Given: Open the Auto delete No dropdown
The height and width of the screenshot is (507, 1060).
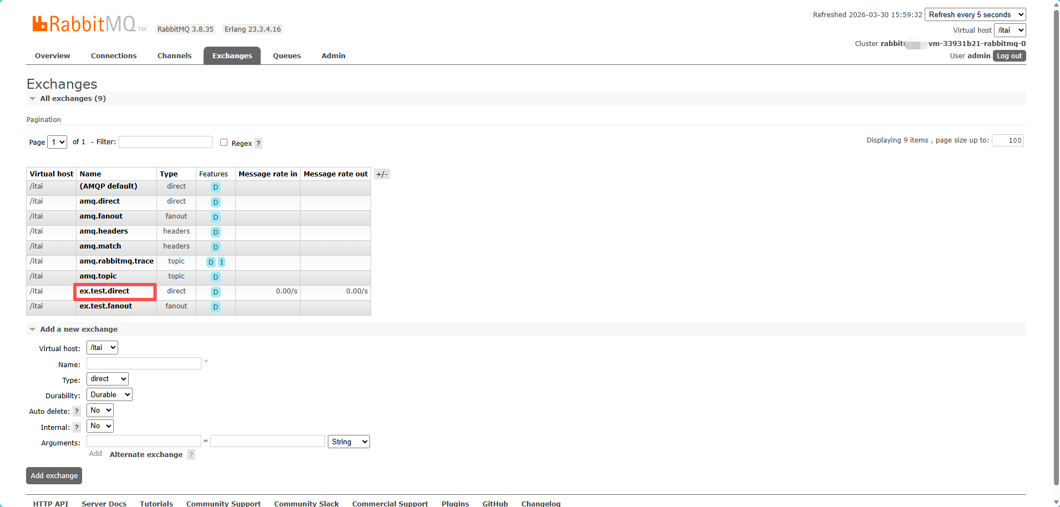Looking at the screenshot, I should pyautogui.click(x=100, y=410).
